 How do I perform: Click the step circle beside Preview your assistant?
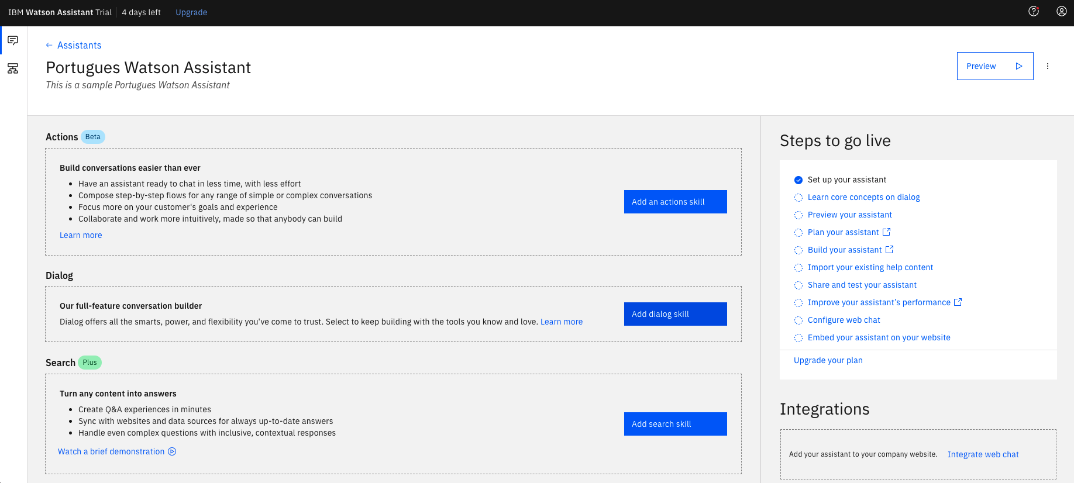point(798,215)
